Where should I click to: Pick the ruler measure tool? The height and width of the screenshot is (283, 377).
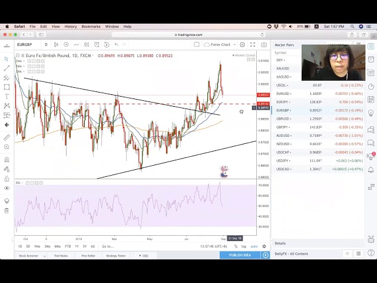6,137
